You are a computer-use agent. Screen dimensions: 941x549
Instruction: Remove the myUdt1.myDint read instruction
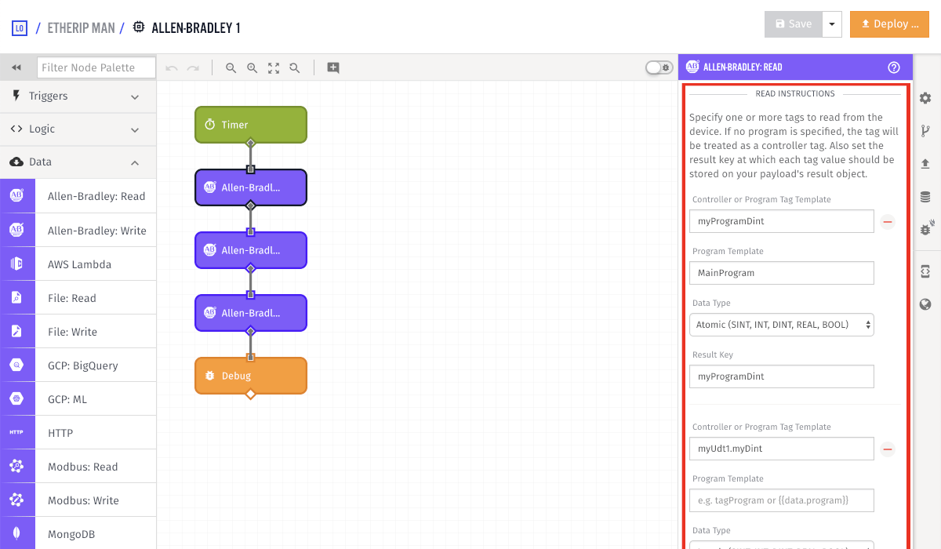[888, 449]
